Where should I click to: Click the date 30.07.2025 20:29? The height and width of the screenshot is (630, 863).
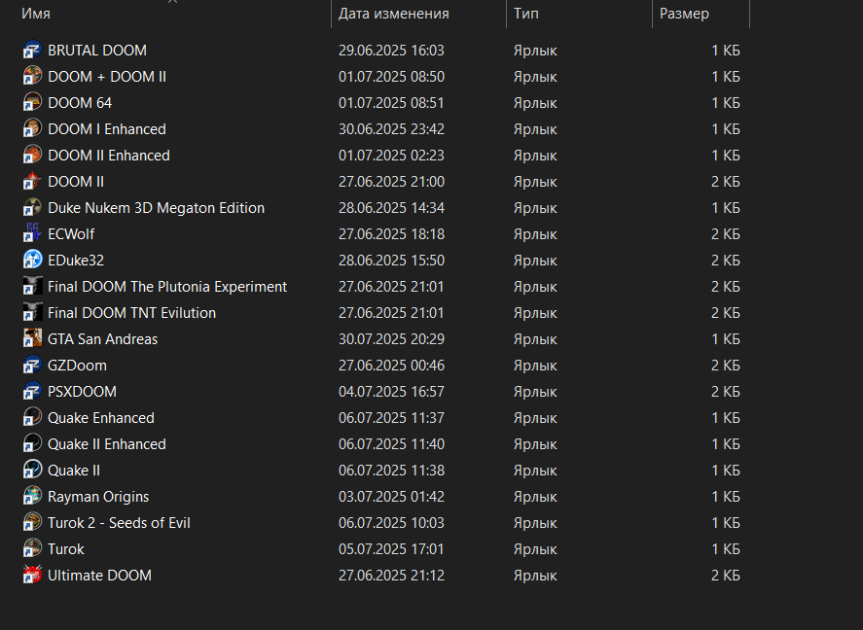[391, 339]
